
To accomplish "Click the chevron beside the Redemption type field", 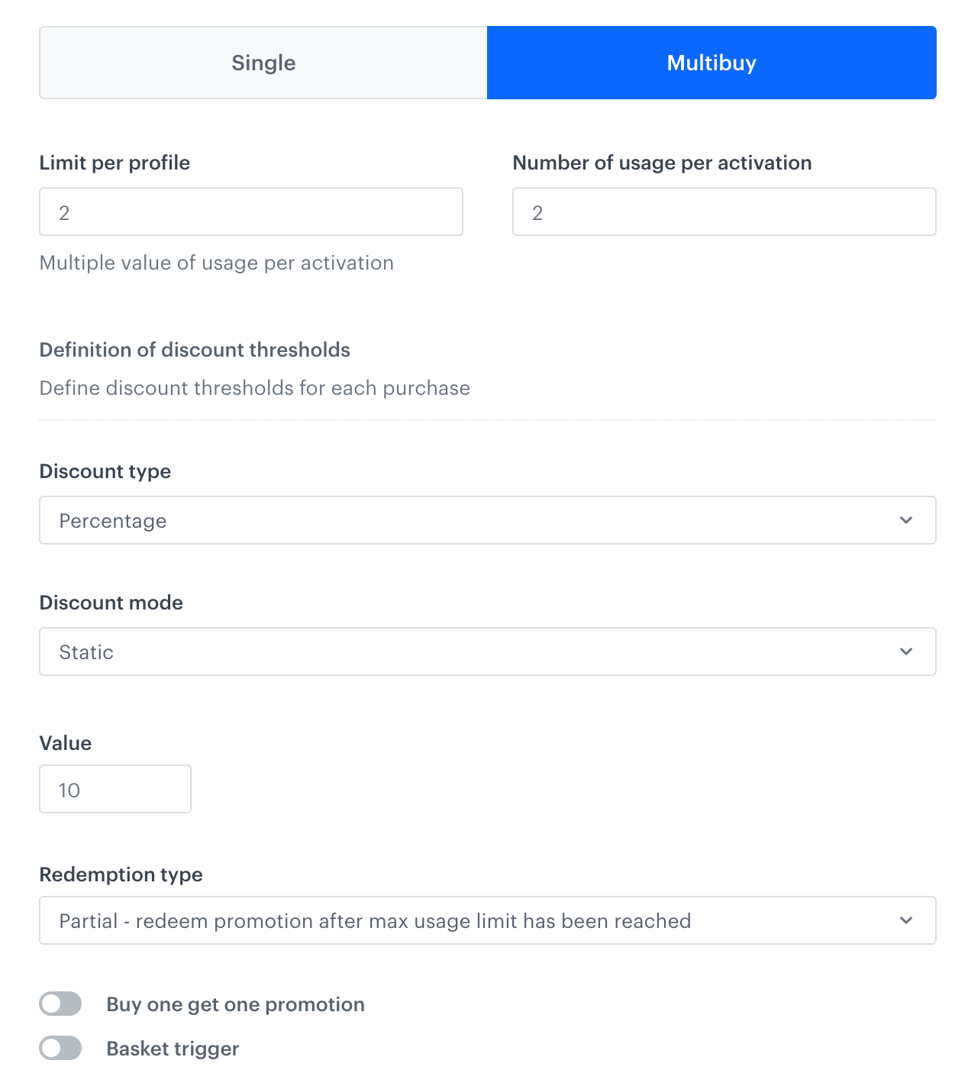I will (x=906, y=920).
